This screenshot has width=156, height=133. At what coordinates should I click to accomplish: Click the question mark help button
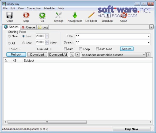click(148, 55)
